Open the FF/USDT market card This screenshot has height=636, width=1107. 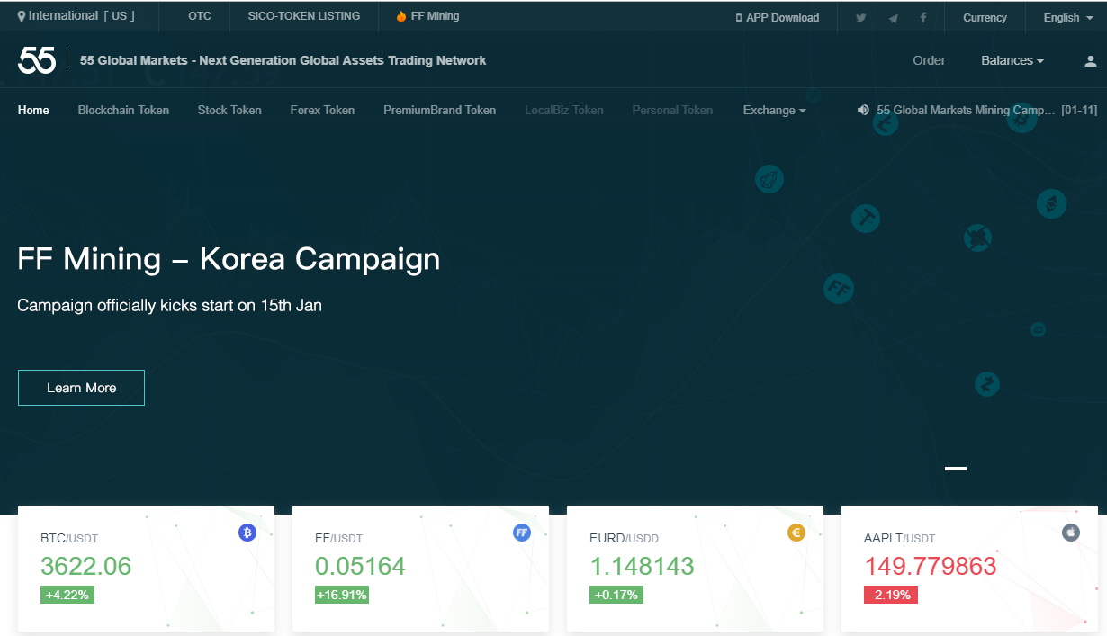[420, 569]
